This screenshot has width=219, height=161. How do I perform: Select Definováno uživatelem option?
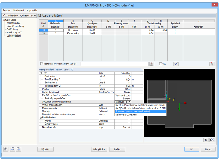pyautogui.click(x=140, y=115)
